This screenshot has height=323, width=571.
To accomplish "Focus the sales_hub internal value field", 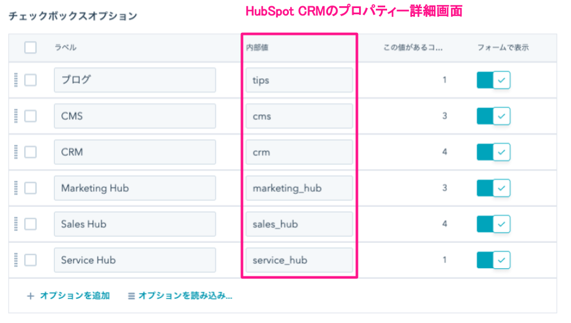I will coord(299,224).
